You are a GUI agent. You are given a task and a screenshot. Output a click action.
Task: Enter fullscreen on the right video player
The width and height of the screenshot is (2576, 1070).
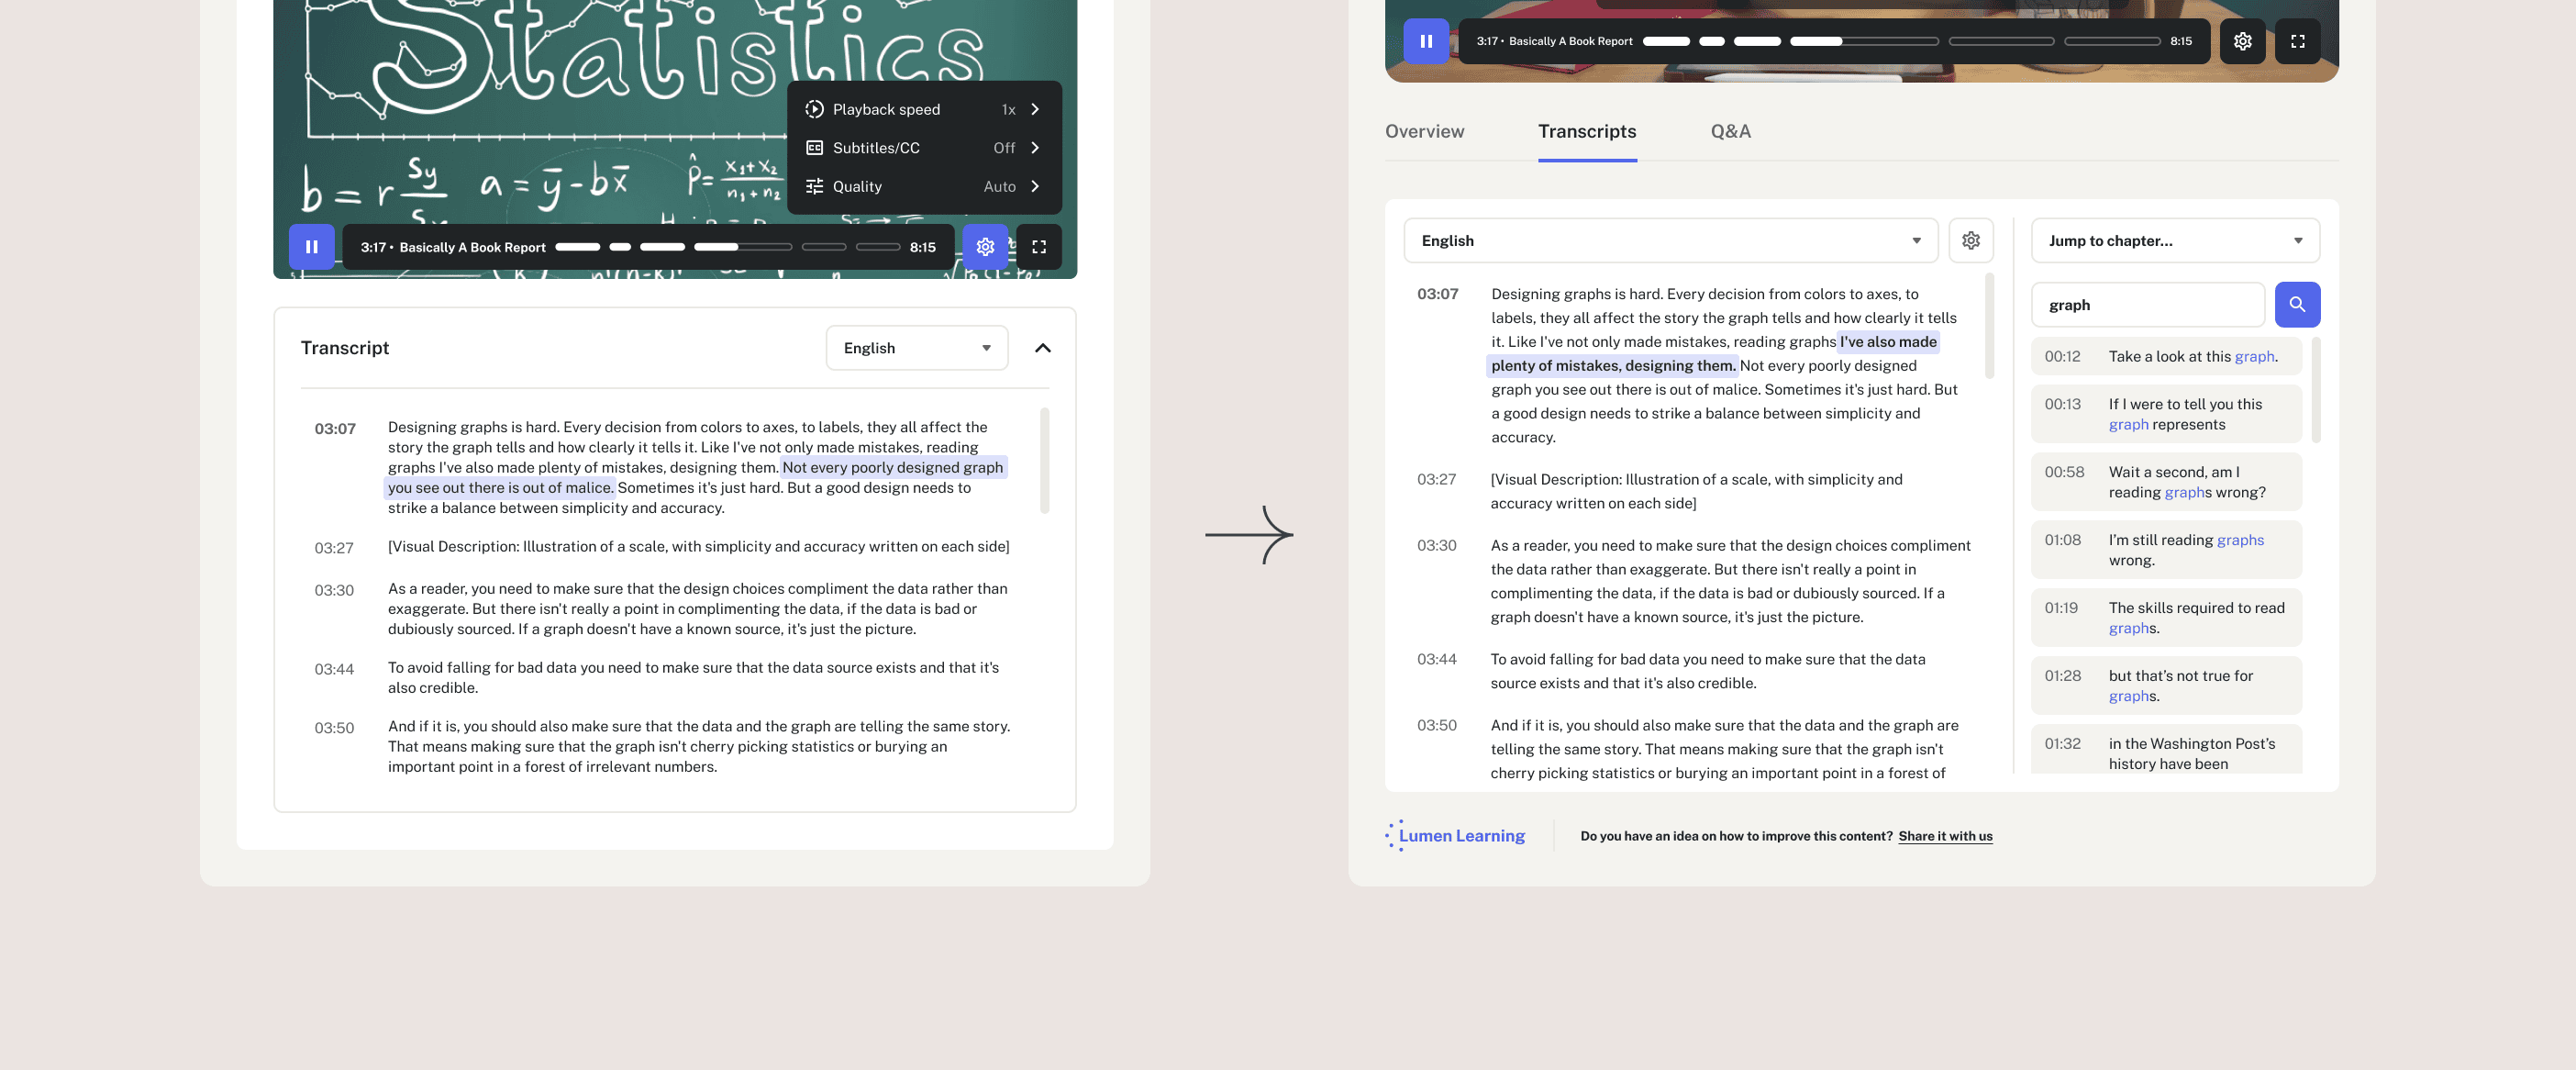coord(2298,41)
